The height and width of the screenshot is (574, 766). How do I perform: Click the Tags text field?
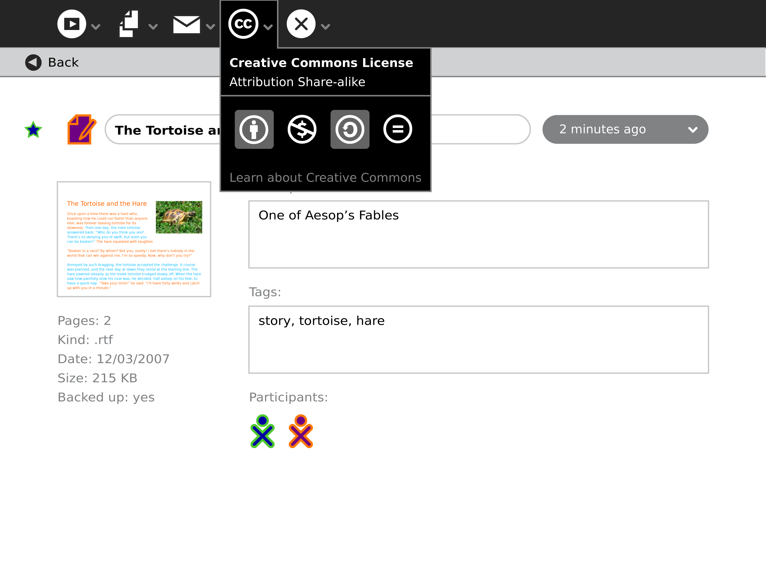click(478, 340)
